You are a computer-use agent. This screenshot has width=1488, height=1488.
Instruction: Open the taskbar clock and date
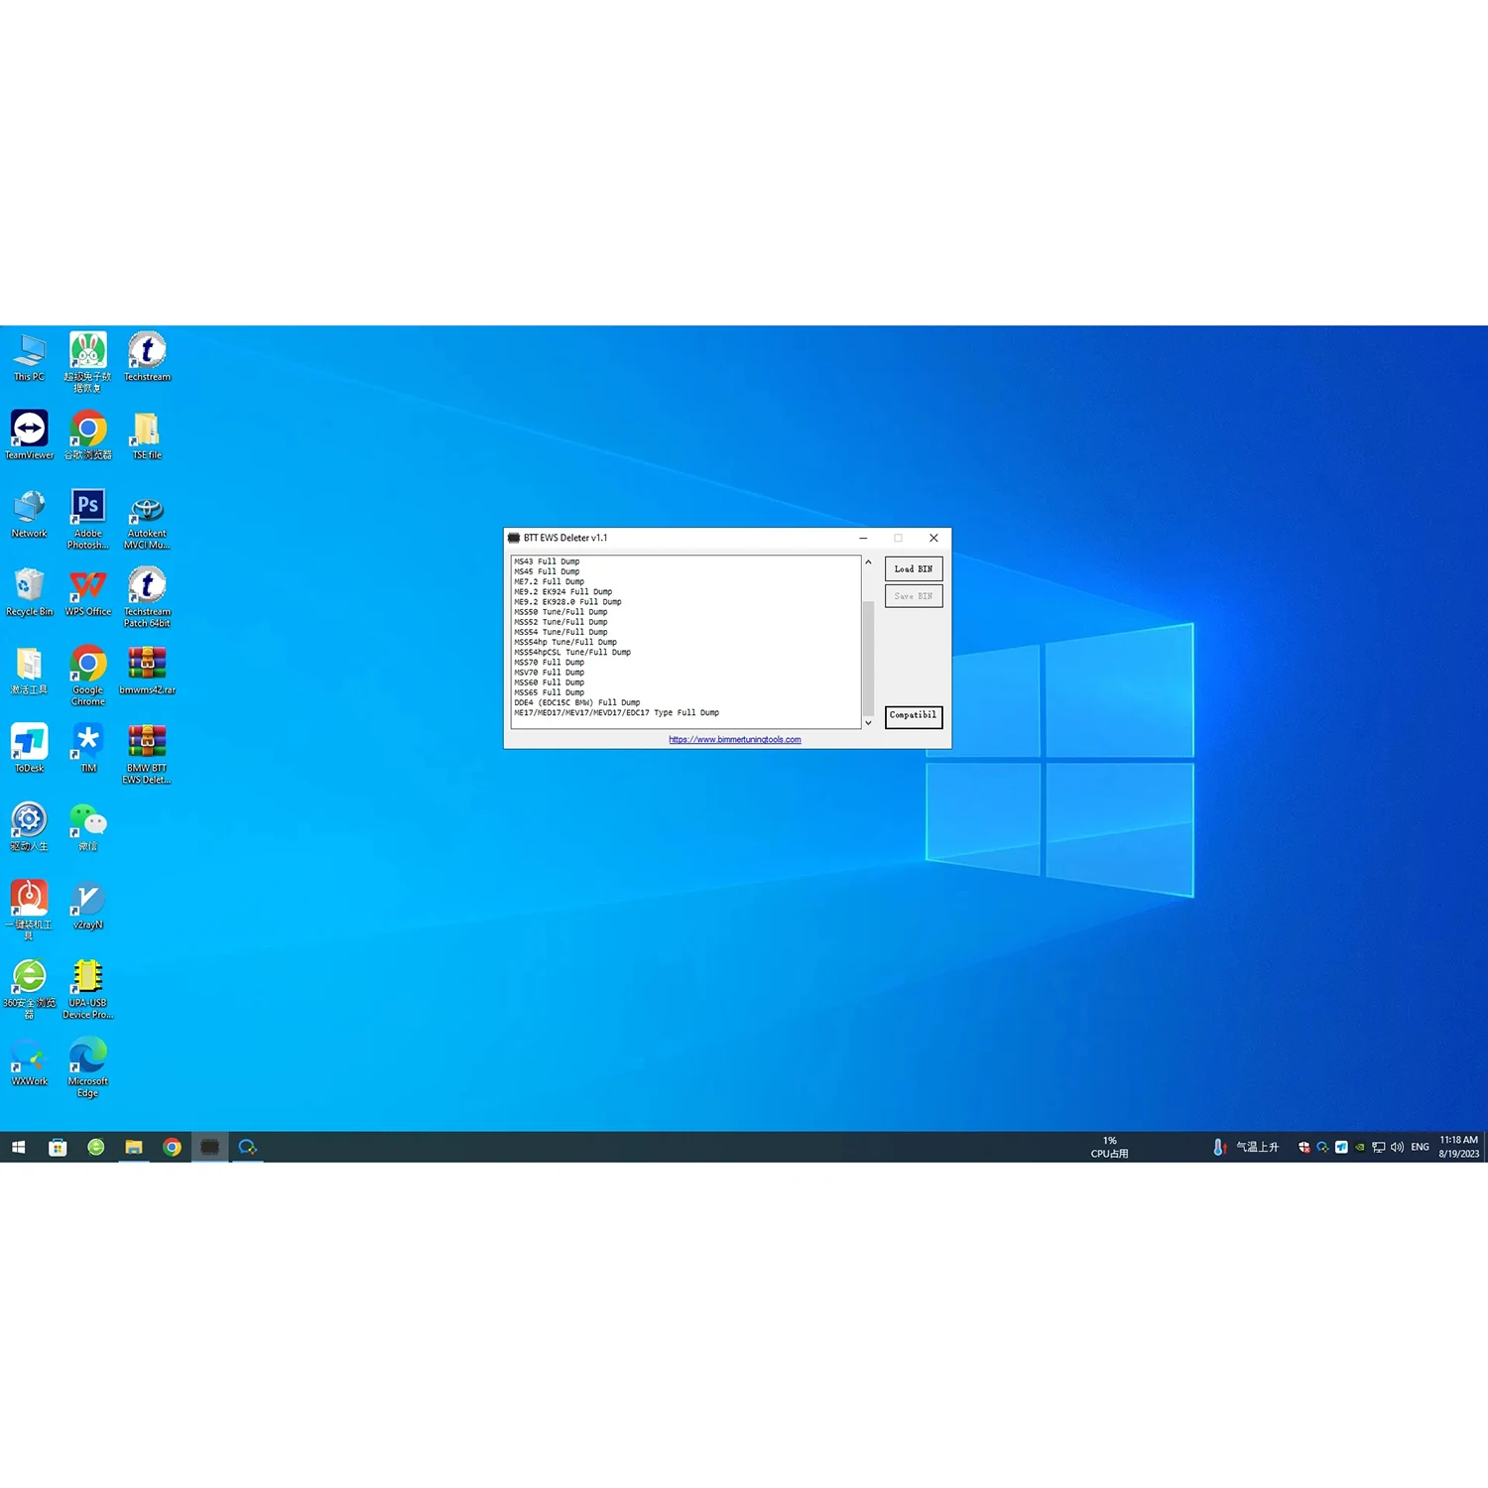pyautogui.click(x=1459, y=1147)
